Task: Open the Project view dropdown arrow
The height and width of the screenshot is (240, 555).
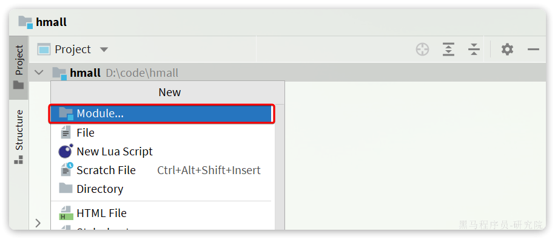Action: (104, 50)
